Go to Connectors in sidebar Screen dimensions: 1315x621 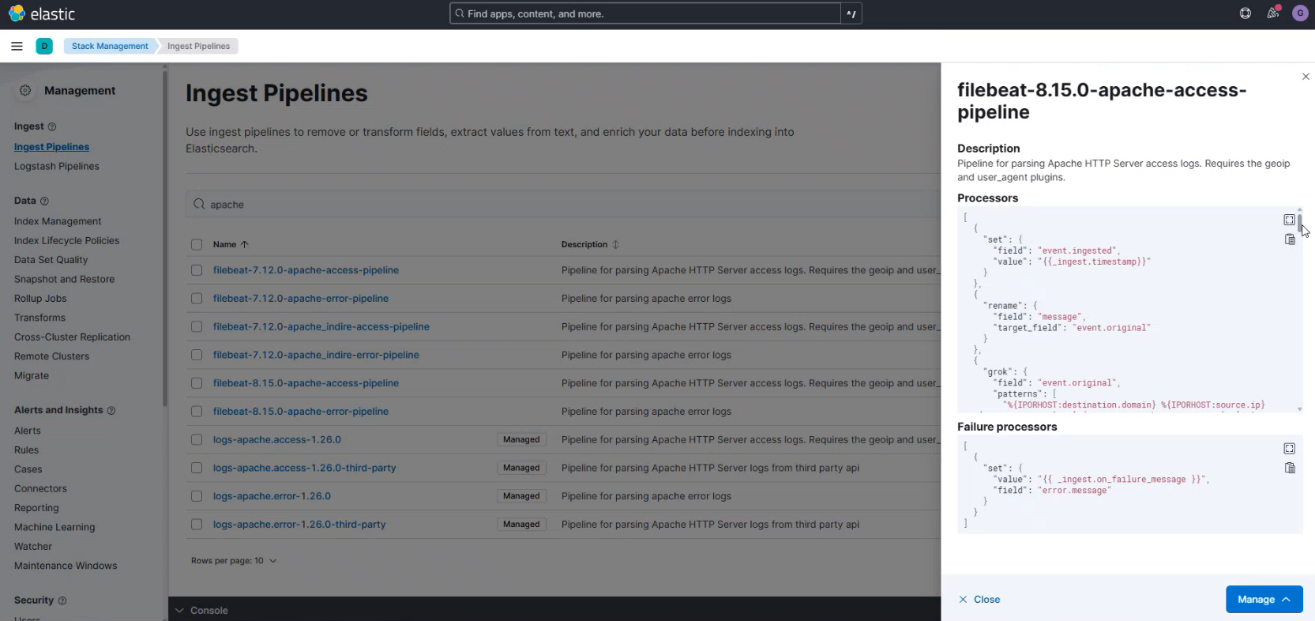coord(40,489)
